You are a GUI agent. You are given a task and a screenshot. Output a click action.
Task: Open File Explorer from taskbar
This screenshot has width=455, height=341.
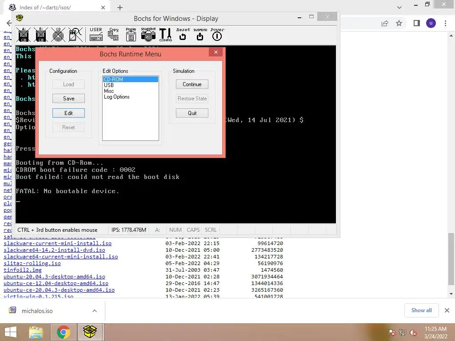point(36,332)
